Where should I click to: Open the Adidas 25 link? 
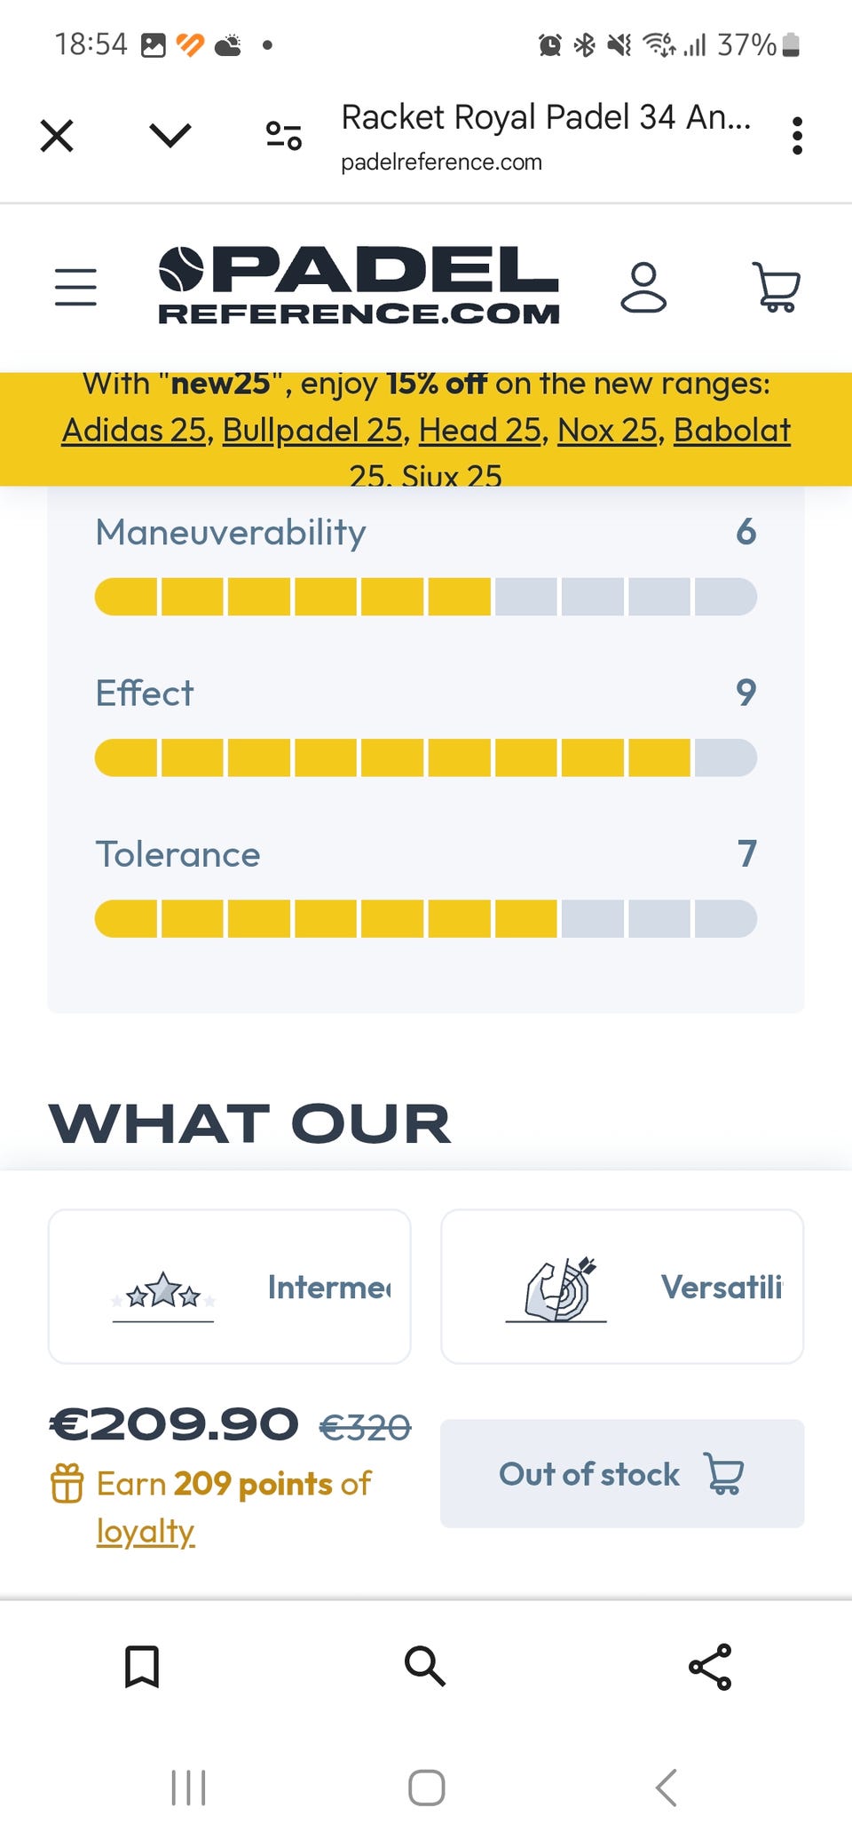coord(134,431)
